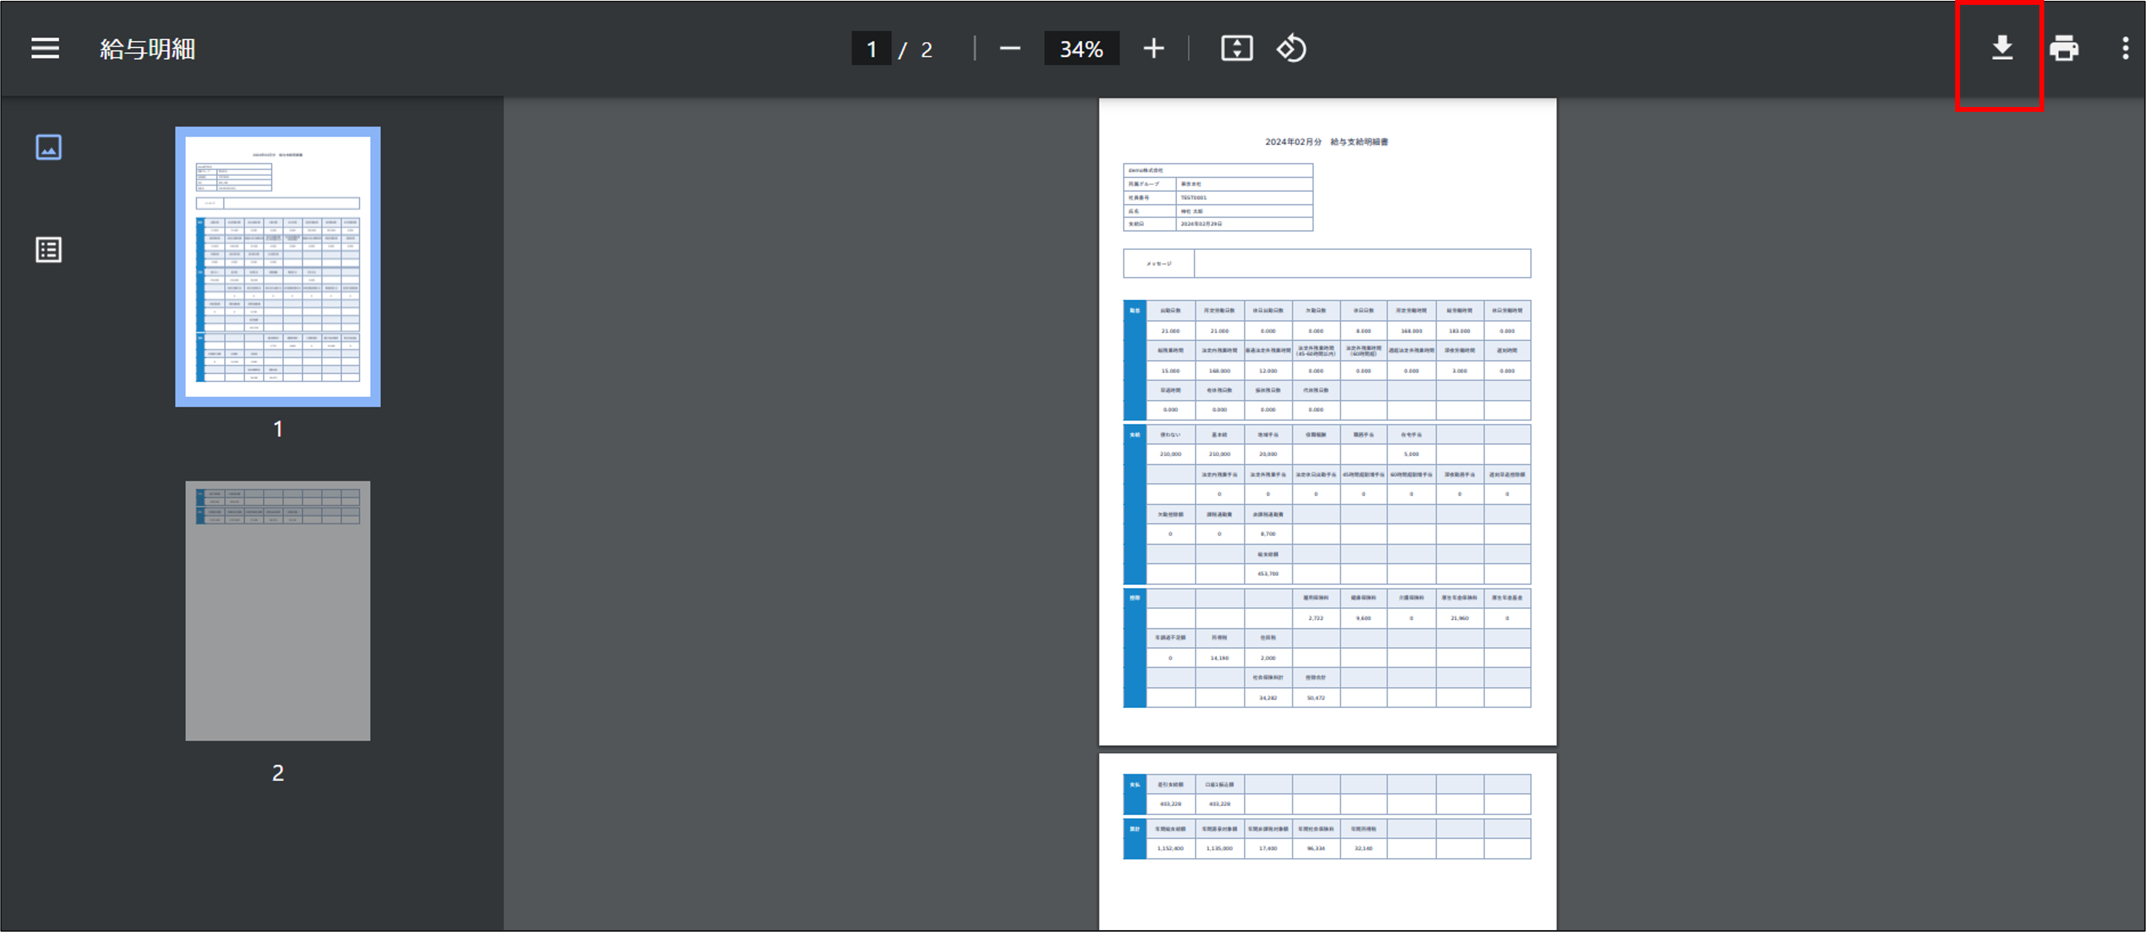This screenshot has height=932, width=2146.
Task: Switch to document outline view
Action: tap(48, 250)
